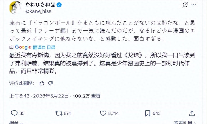Screen dimensions: 207x124
Task: Bookmark this post
Action: (147, 113)
